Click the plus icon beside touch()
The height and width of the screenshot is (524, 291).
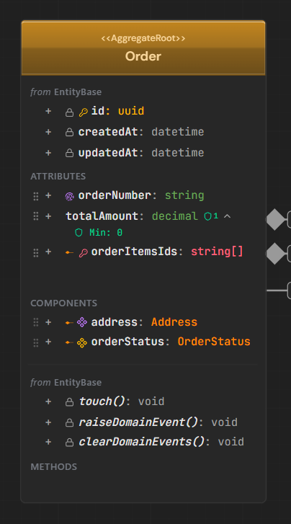coord(48,401)
